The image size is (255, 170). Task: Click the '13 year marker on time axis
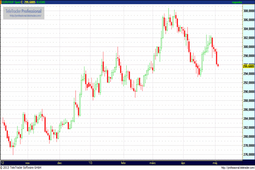coord(90,162)
